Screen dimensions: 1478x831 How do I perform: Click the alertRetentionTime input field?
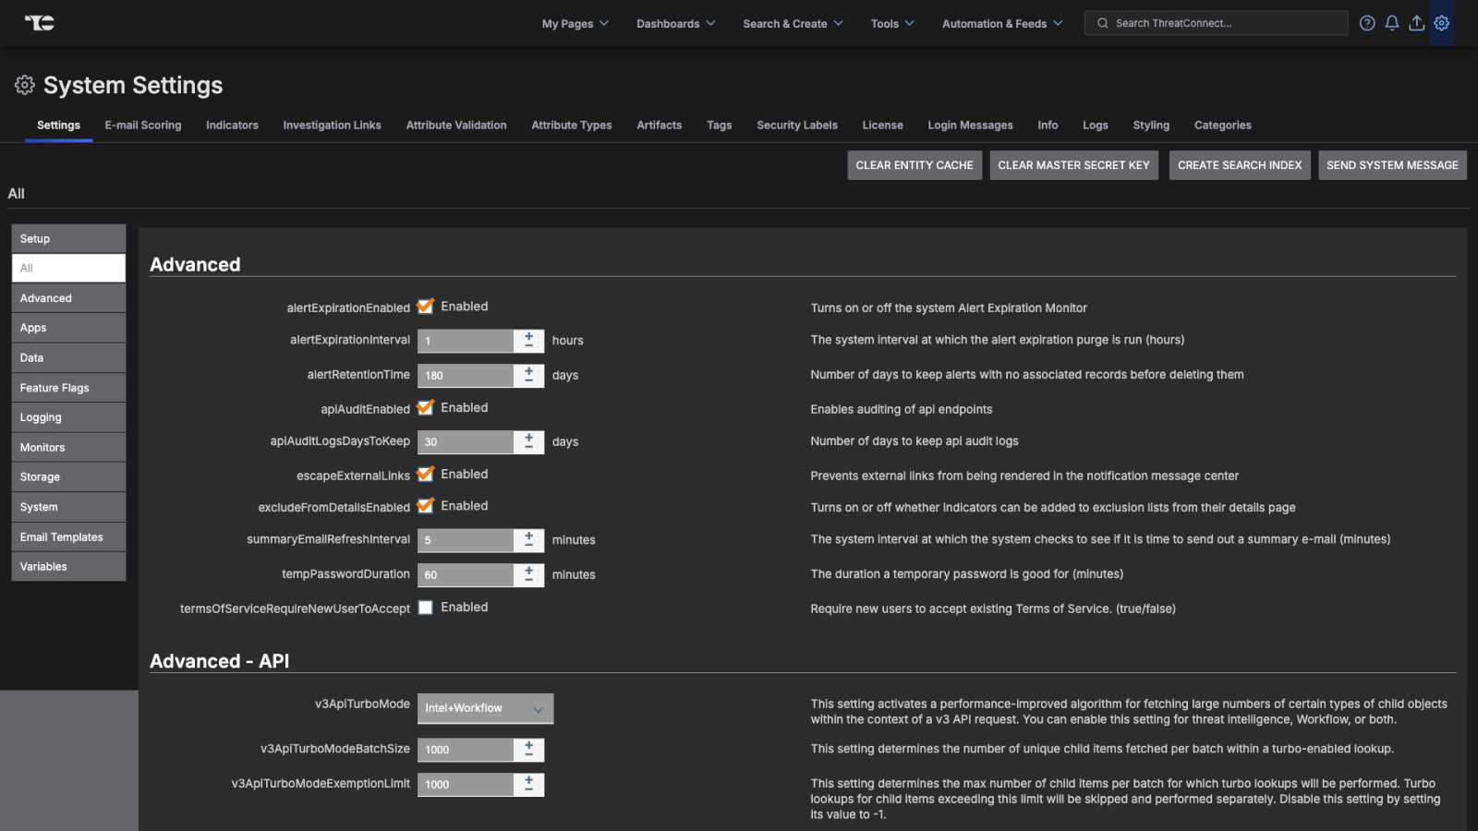coord(466,375)
